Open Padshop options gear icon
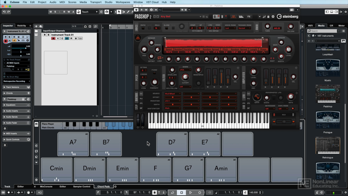Image resolution: width=348 pixels, height=196 pixels. pyautogui.click(x=273, y=16)
